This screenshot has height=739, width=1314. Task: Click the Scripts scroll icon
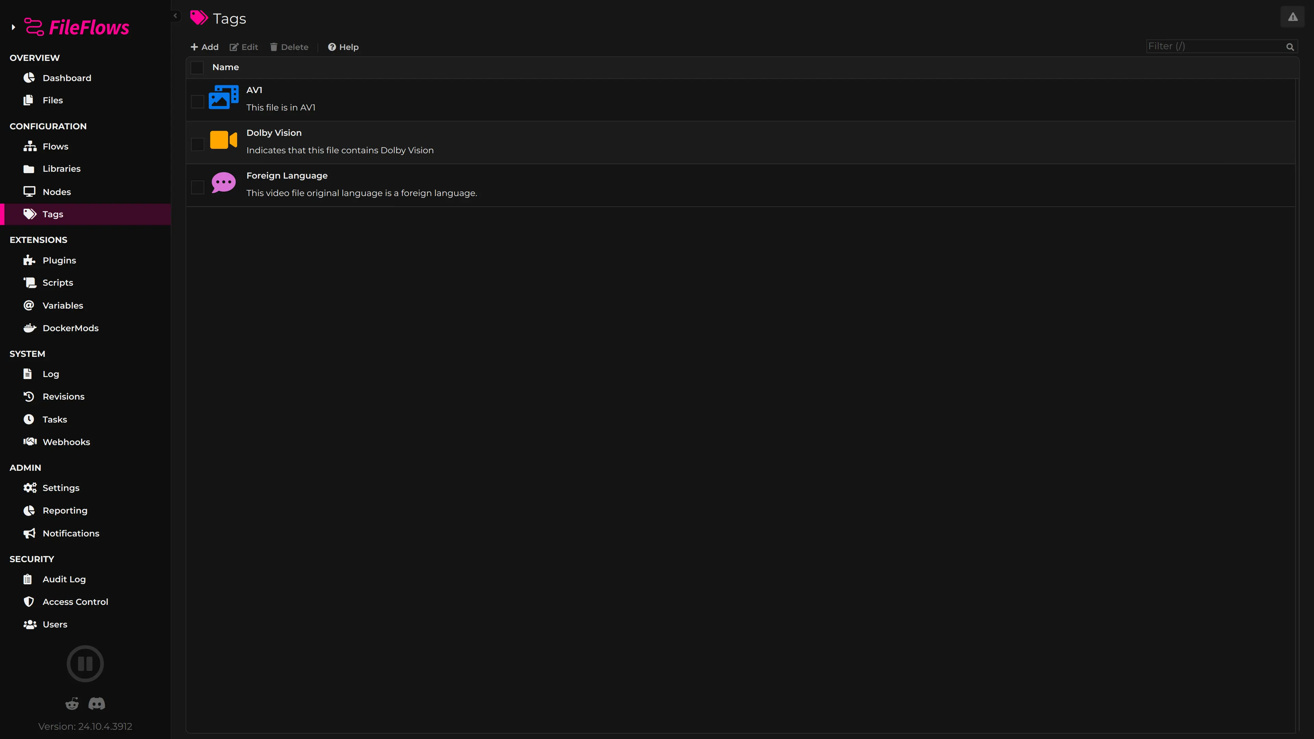(x=29, y=283)
